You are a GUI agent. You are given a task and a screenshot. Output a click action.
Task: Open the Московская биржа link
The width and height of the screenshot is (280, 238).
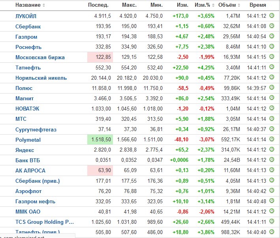pyautogui.click(x=40, y=58)
